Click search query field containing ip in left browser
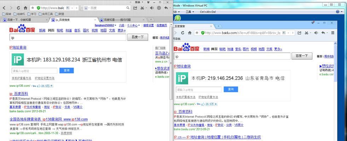Image resolution: width=347 pixels, height=141 pixels. pyautogui.click(x=68, y=37)
